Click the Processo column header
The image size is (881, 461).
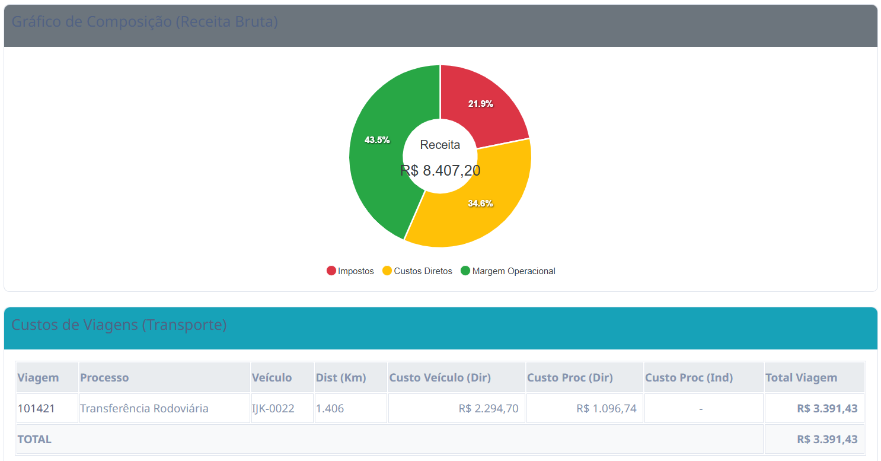104,378
